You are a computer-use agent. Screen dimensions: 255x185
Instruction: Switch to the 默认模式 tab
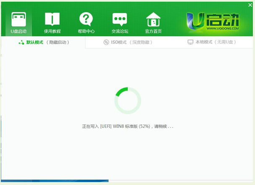(x=44, y=42)
